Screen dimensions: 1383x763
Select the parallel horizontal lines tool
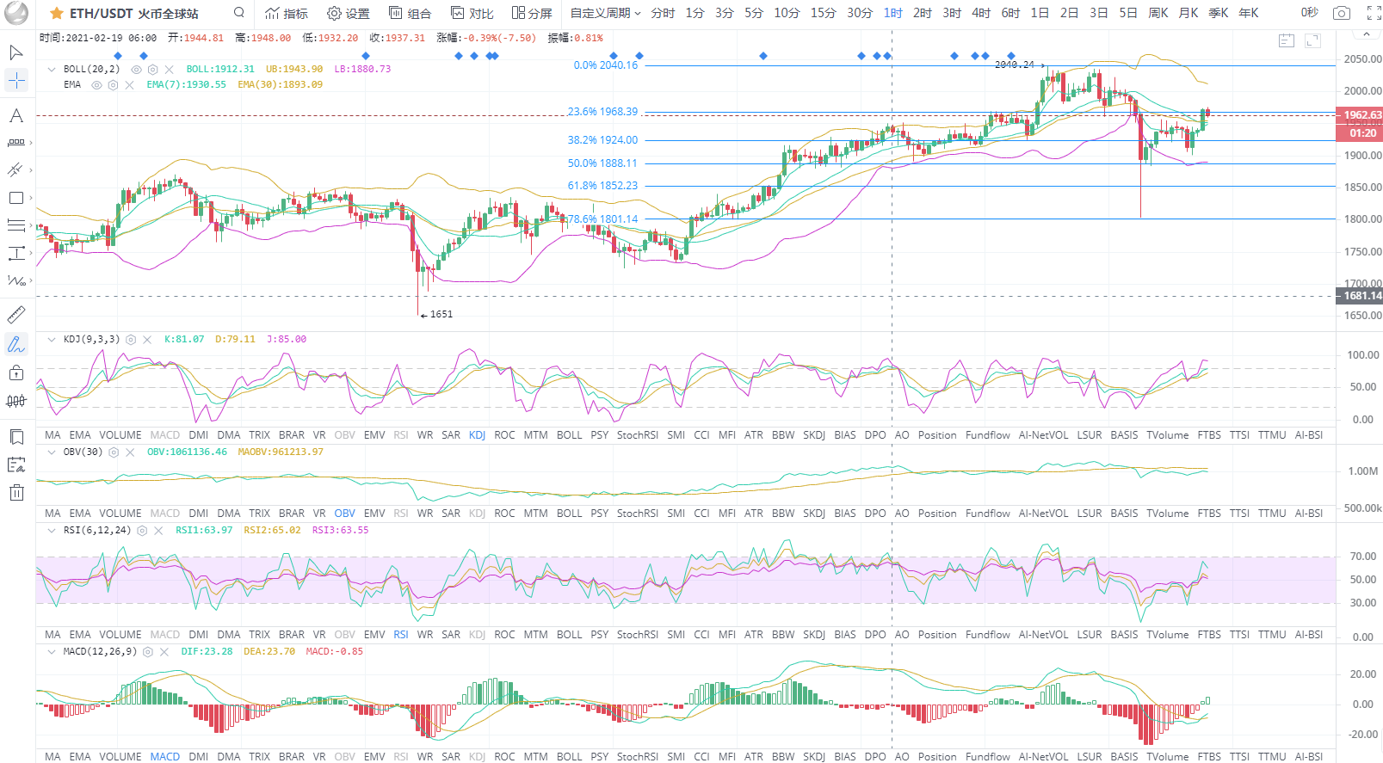point(15,225)
